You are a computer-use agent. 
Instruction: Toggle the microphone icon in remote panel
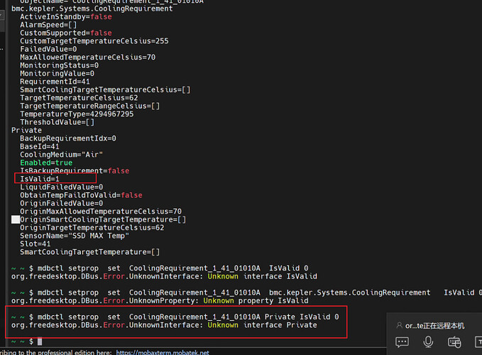click(x=428, y=342)
